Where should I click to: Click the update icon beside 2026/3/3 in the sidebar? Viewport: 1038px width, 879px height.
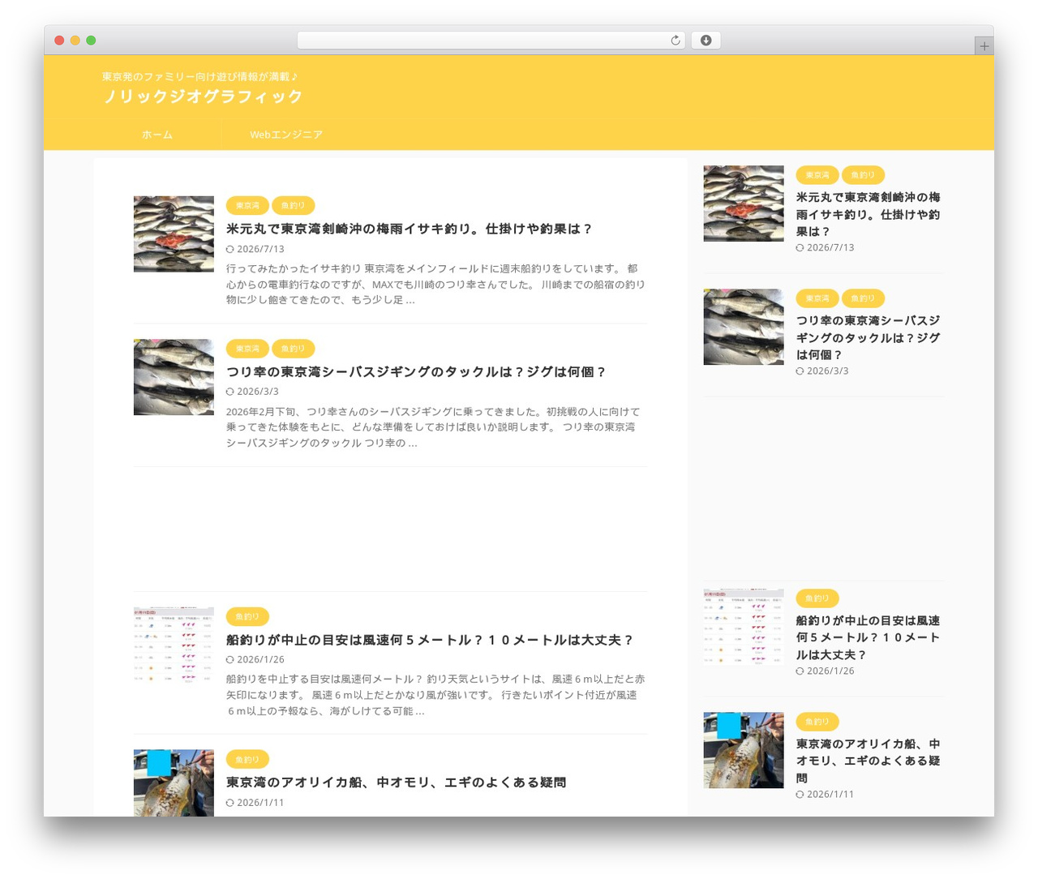800,371
